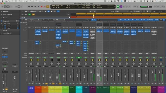The image size is (166, 93).
Task: Open the Tracks area Functions menu
Action: (x=33, y=11)
